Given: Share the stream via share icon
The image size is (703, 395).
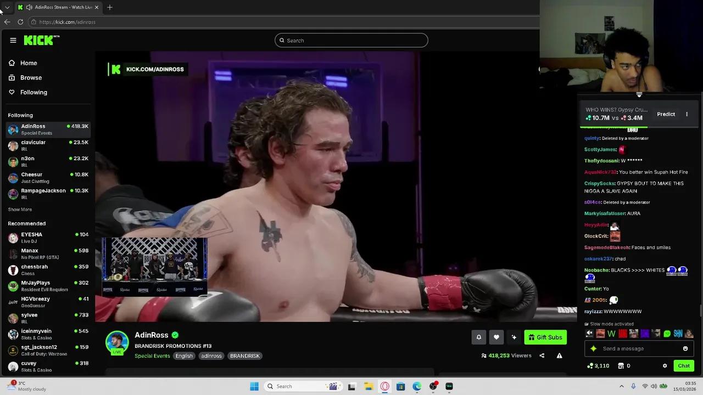Looking at the screenshot, I should tap(542, 356).
